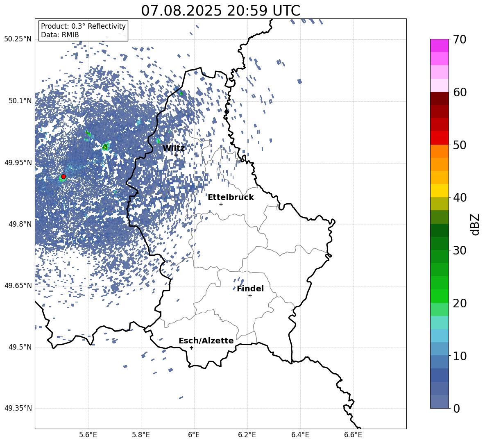This screenshot has height=443, width=485.
Task: Click the slate blue band at 0 dBZ
Action: (440, 402)
